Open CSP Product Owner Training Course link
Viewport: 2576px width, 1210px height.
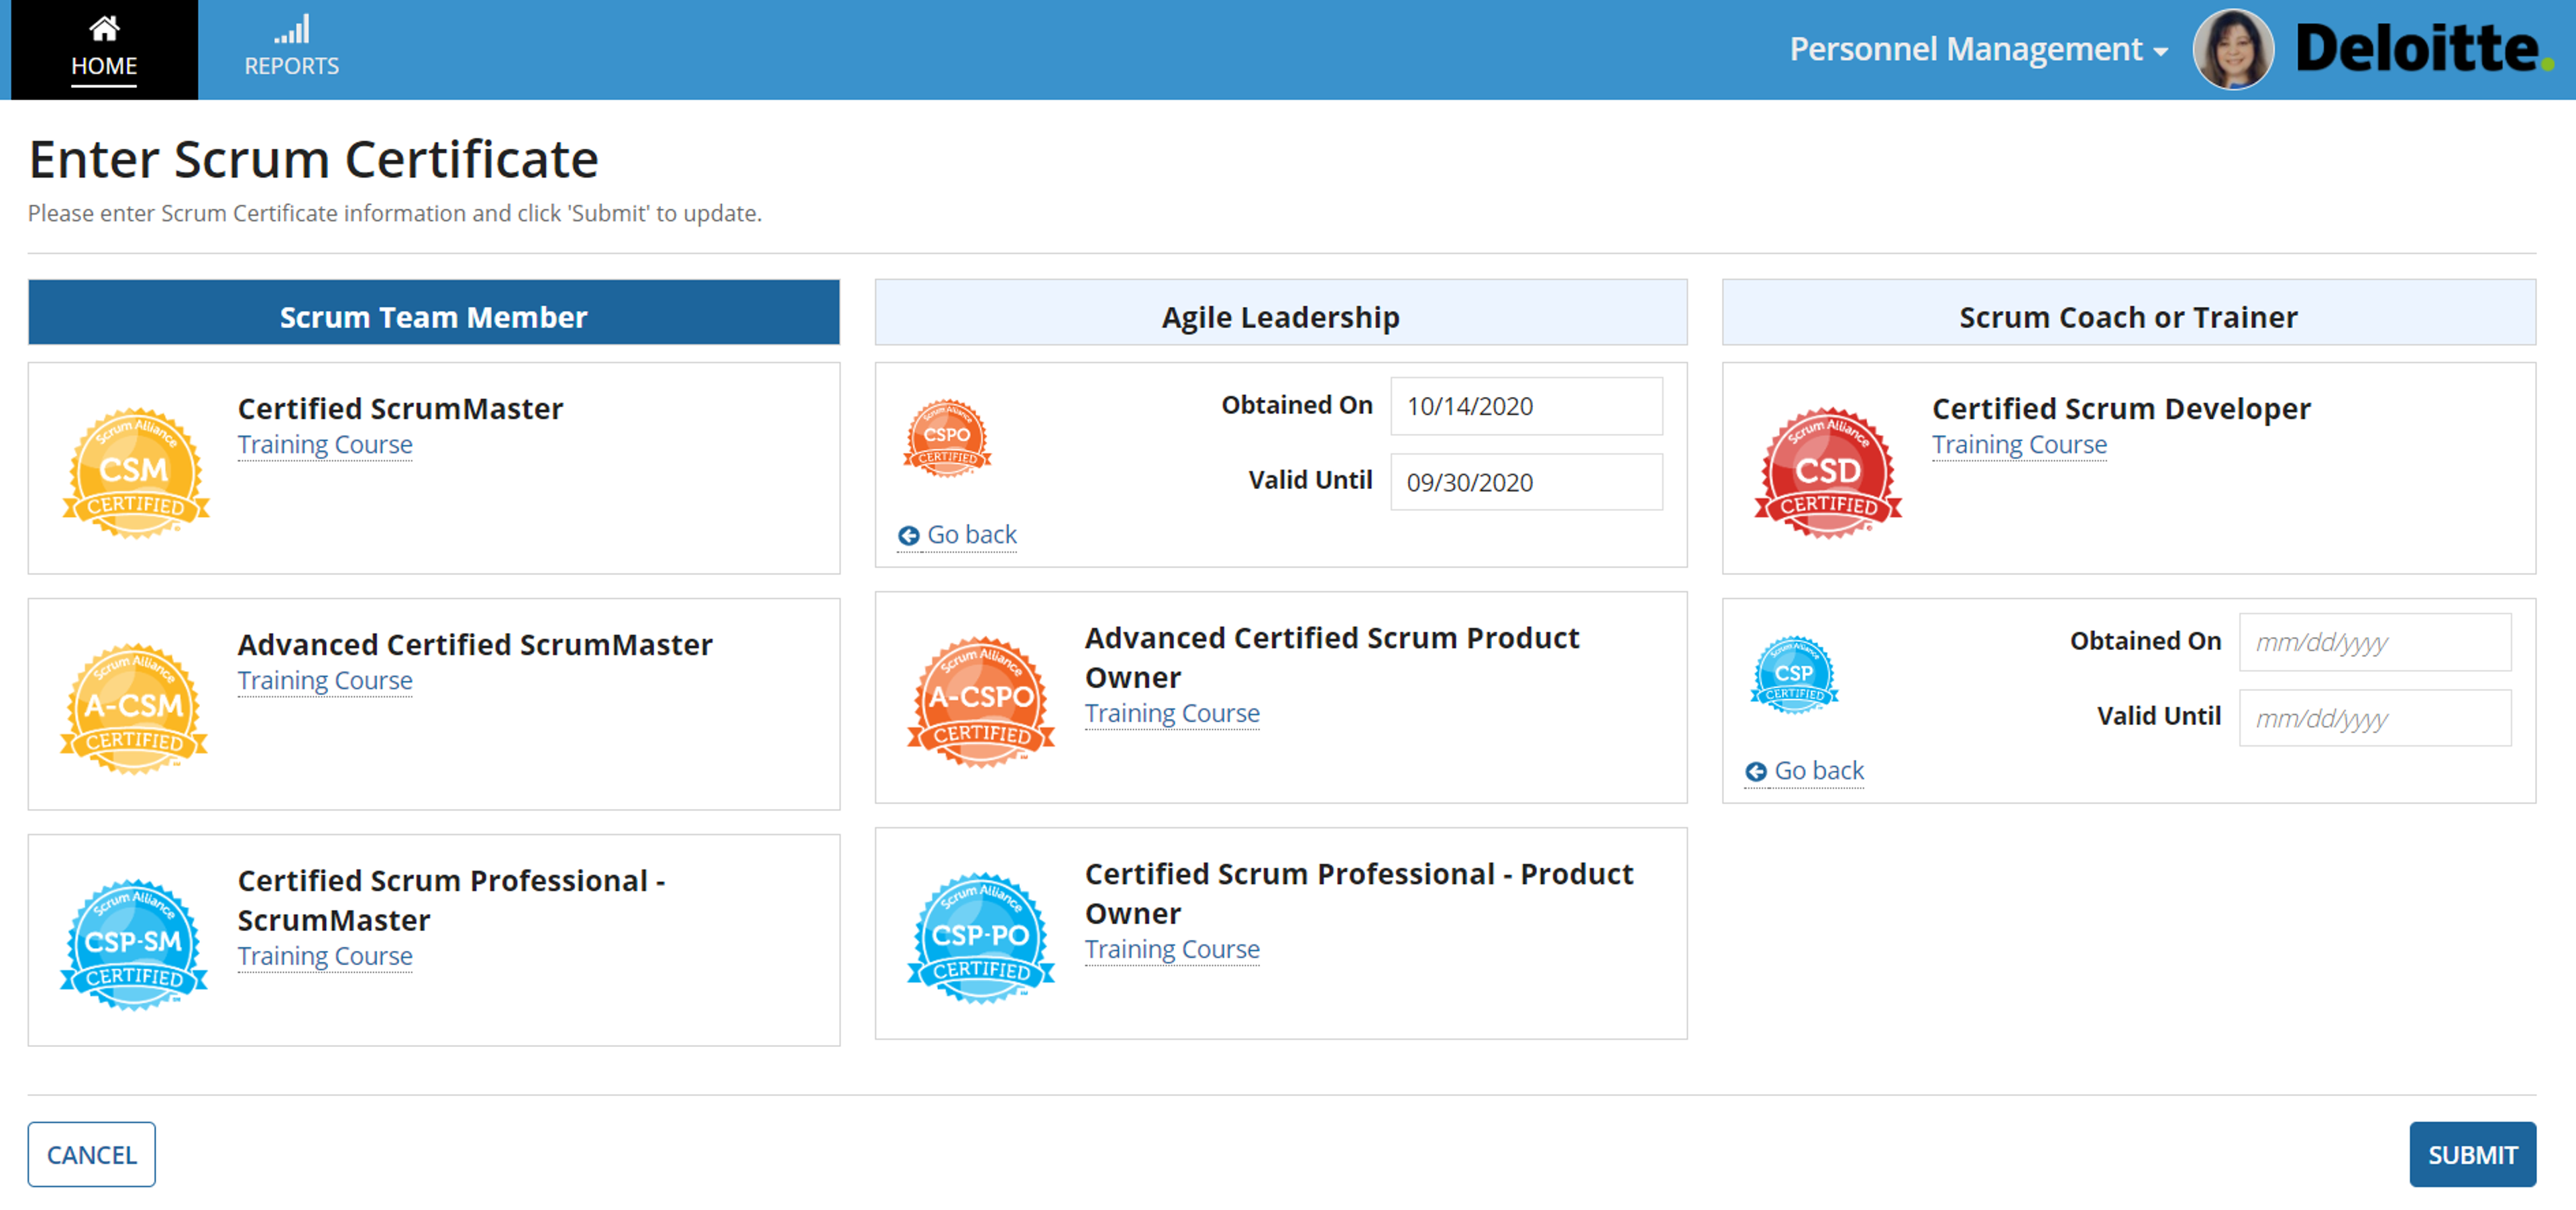(1172, 949)
